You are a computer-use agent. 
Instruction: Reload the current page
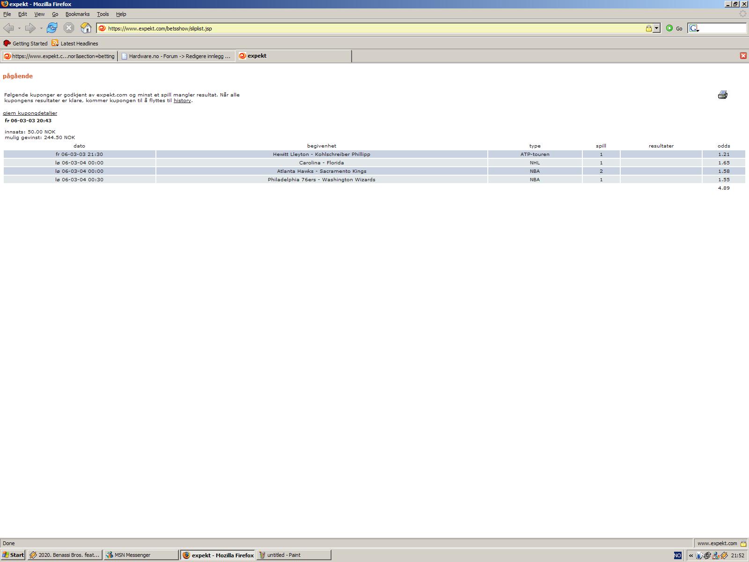pyautogui.click(x=52, y=28)
